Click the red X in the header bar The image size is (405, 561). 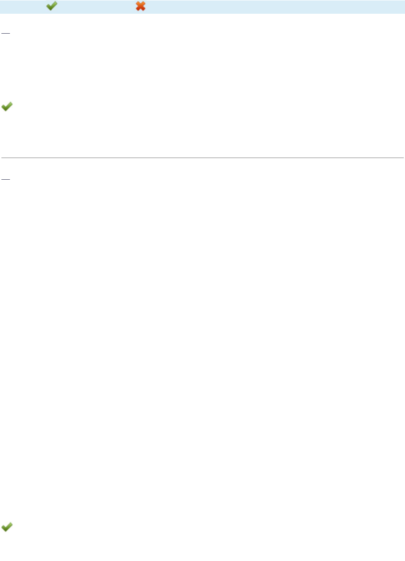pyautogui.click(x=141, y=6)
